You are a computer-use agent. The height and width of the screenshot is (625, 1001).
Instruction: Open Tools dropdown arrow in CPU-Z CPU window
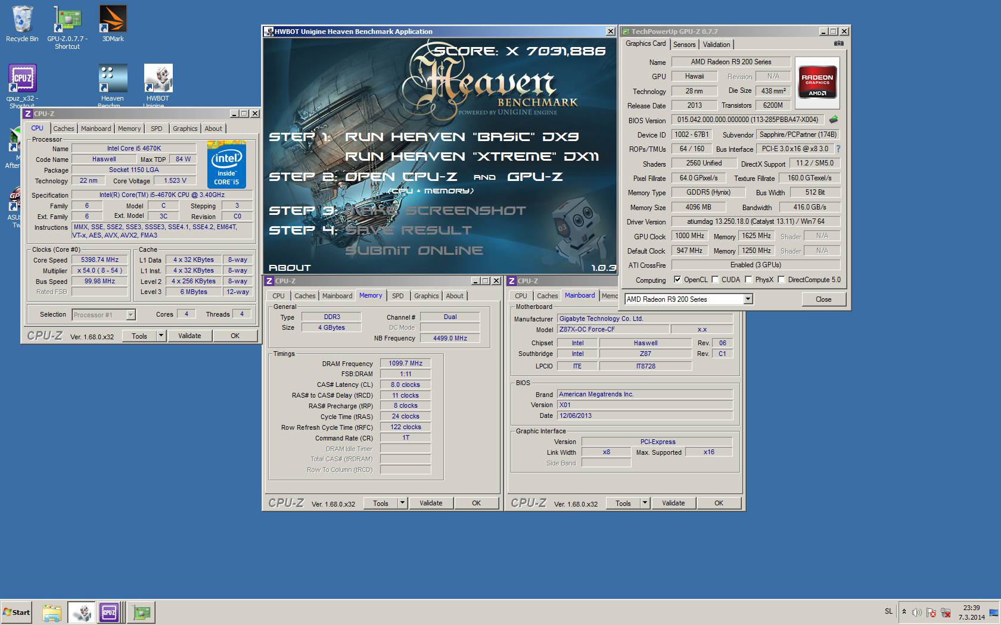pos(161,336)
